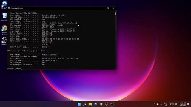This screenshot has width=191, height=107.
Task: Click Intel(R) Wireless-AC 9560 description
Action: (53, 15)
